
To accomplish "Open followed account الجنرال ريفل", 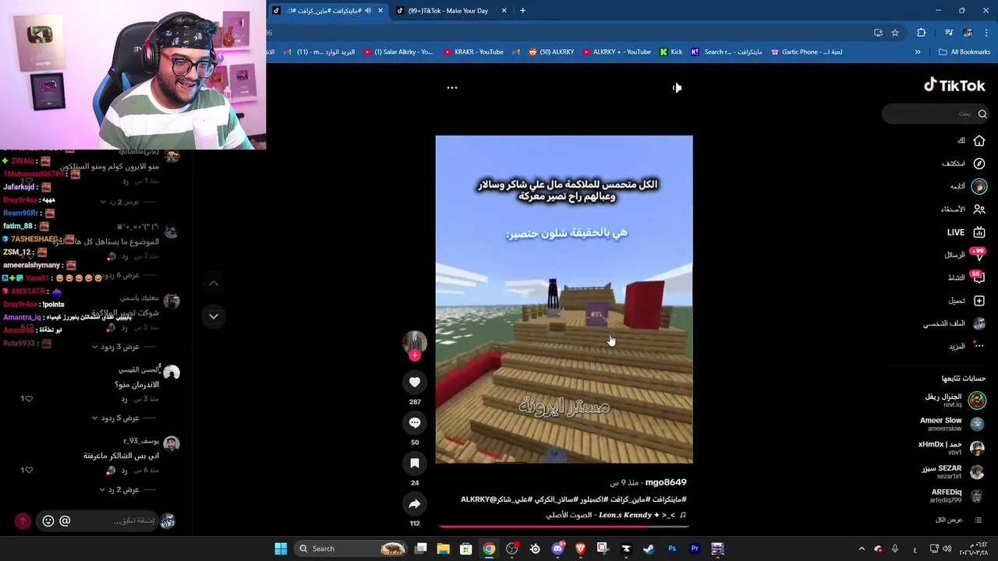I will 954,400.
